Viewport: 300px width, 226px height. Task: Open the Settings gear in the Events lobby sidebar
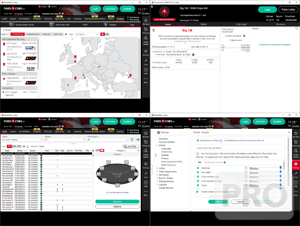pos(146,52)
